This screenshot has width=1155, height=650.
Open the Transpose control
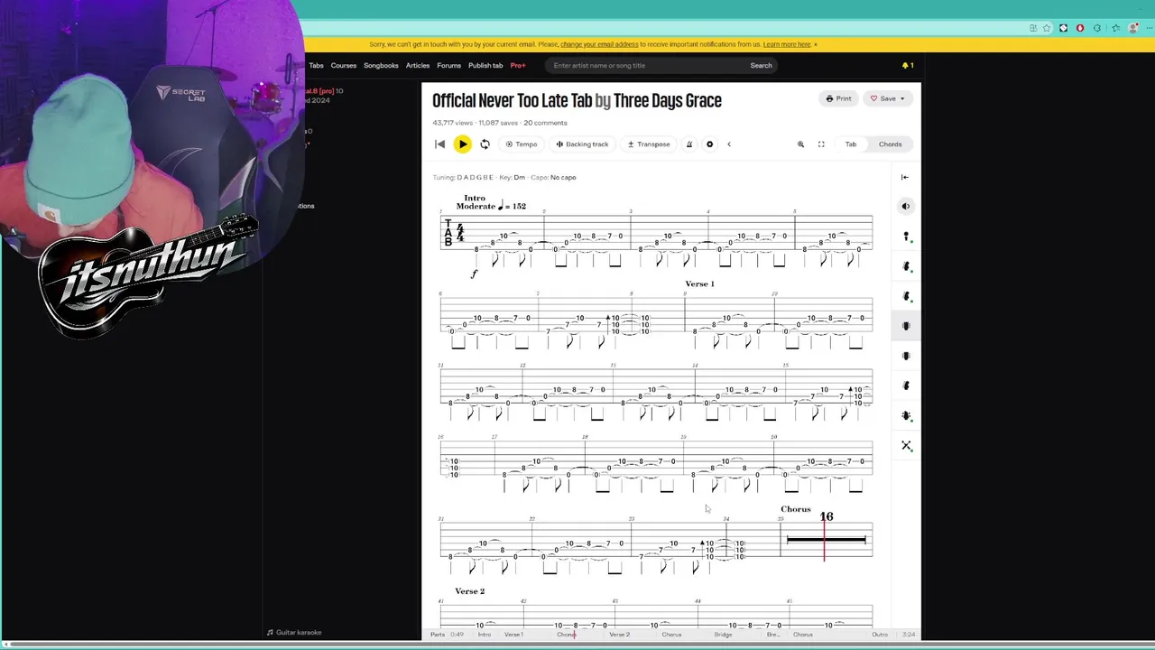point(649,144)
